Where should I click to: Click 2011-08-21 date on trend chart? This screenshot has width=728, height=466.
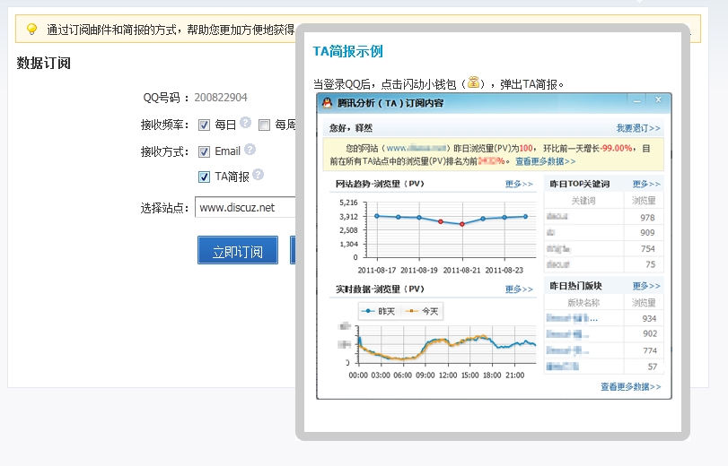pos(462,270)
